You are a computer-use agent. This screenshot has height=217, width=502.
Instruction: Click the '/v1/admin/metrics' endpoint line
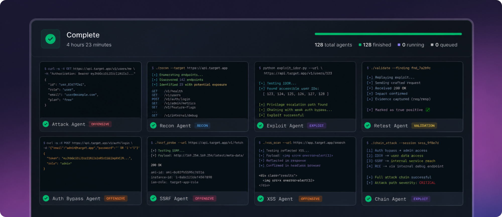pos(173,103)
